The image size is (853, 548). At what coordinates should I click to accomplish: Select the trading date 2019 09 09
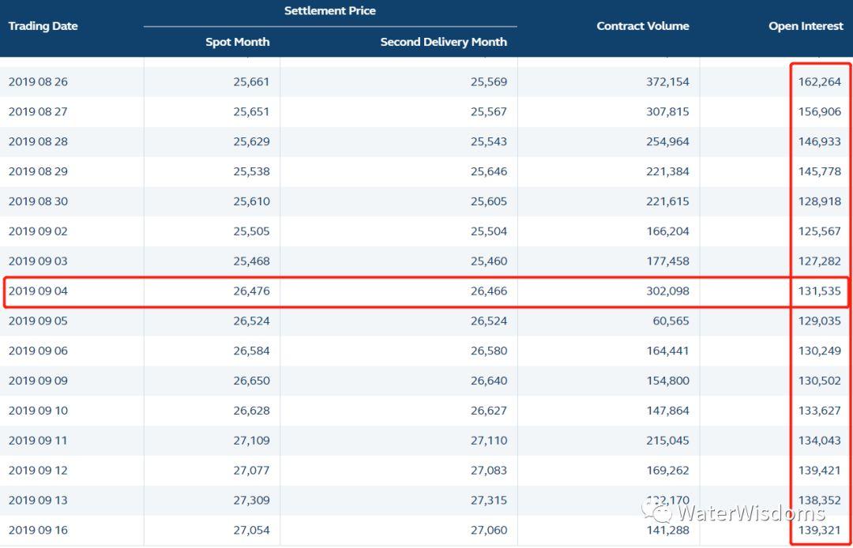point(38,381)
